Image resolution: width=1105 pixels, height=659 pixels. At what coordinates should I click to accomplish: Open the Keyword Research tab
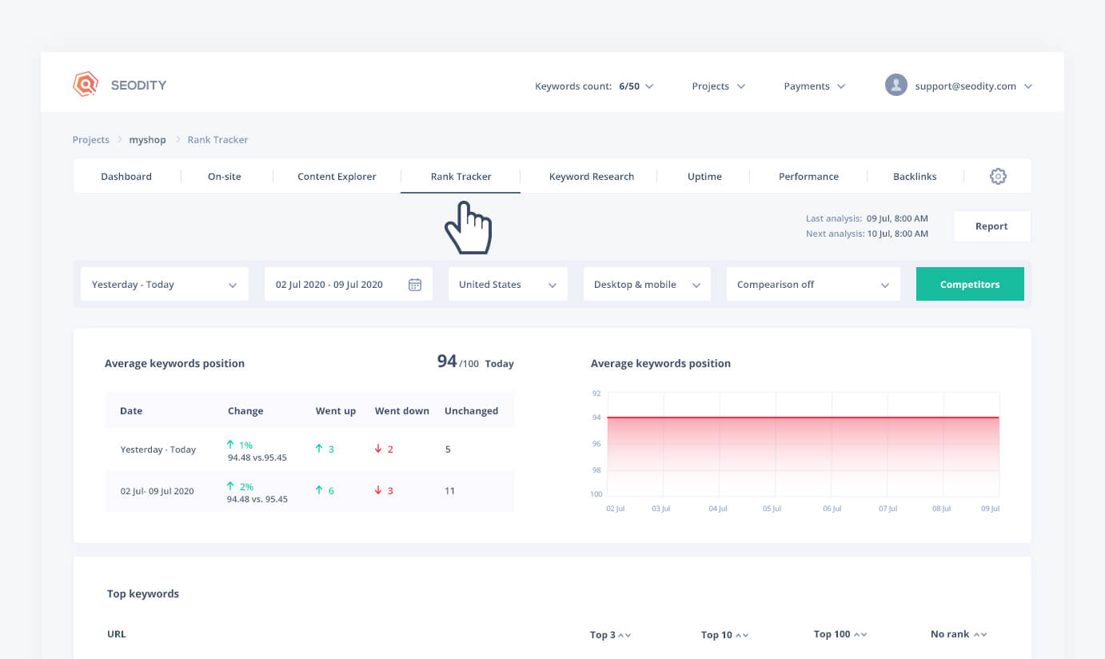coord(592,177)
